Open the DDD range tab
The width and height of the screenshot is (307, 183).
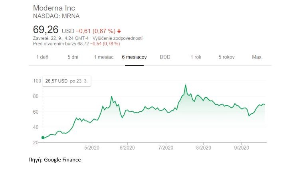pos(165,57)
